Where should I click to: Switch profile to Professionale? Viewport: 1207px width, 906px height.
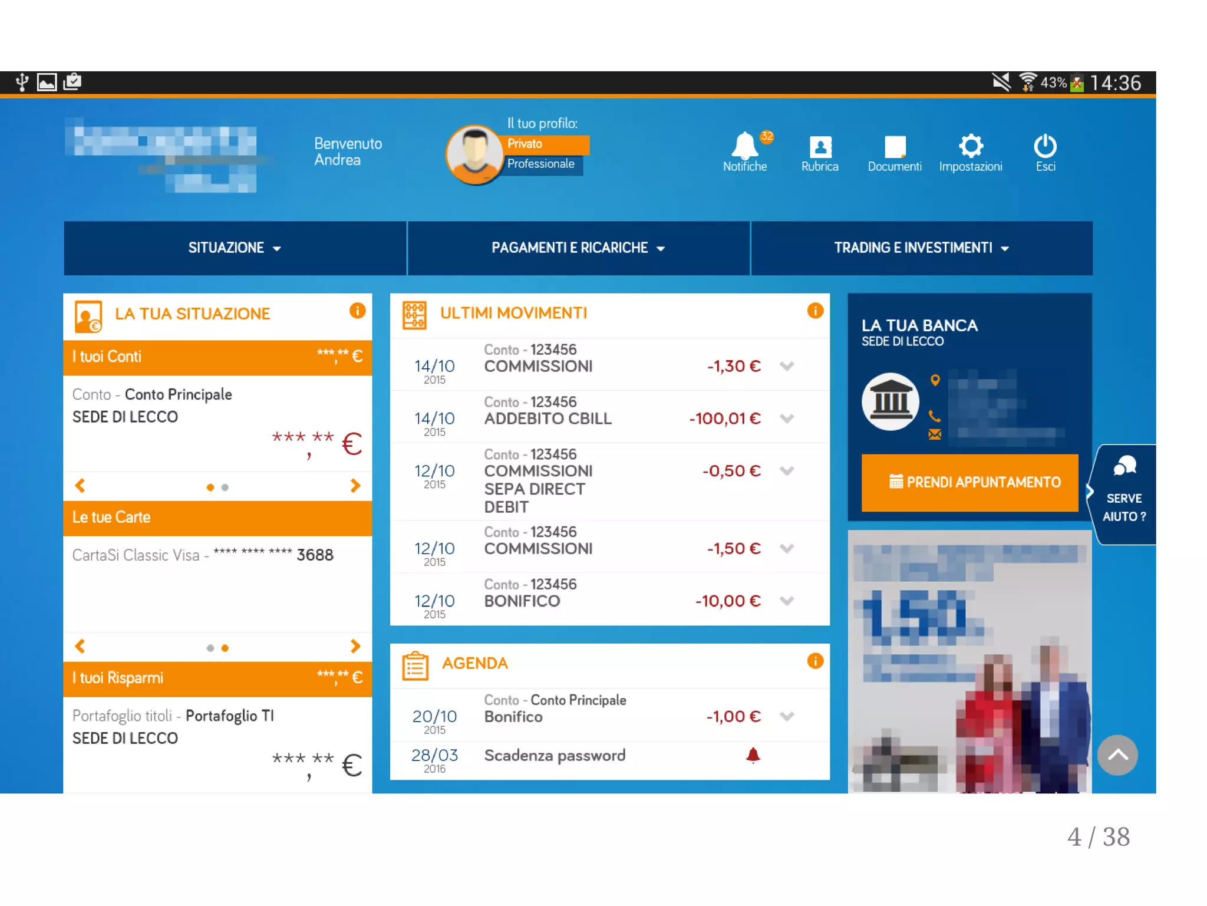(541, 164)
